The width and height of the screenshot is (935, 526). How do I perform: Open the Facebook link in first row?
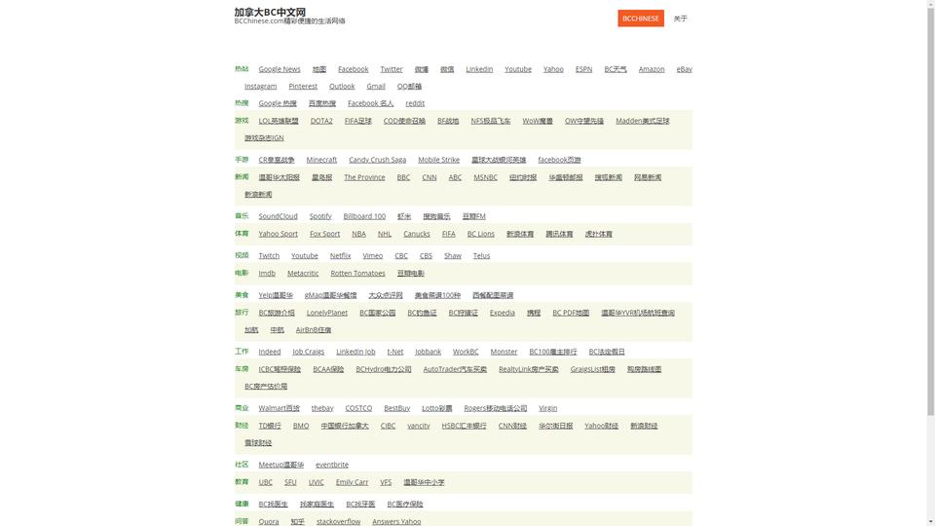(353, 69)
